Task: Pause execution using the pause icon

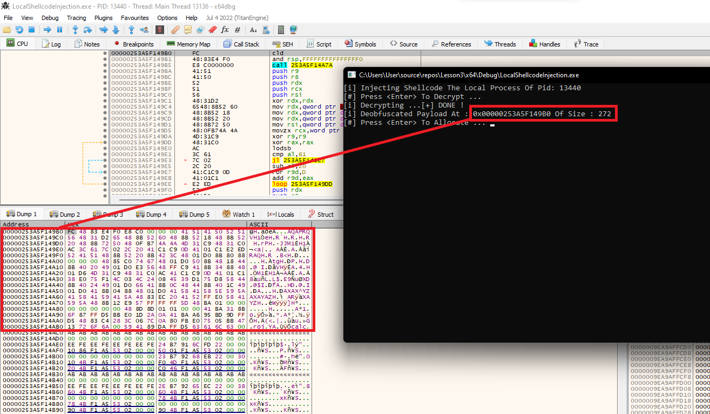Action: 59,30
